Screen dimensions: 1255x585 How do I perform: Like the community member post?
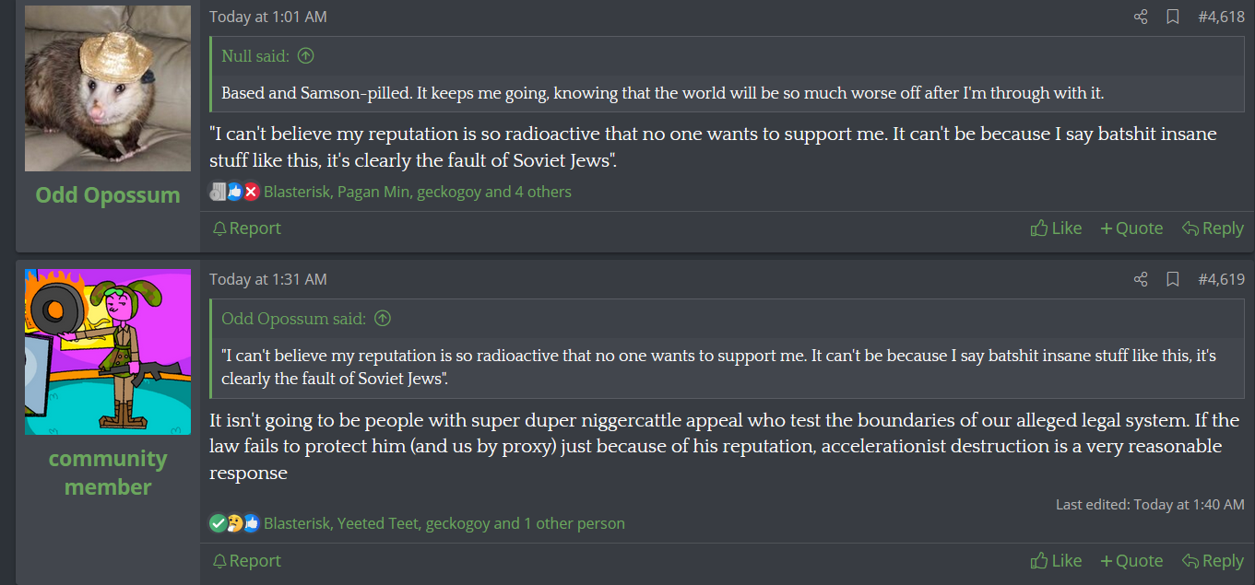click(1057, 561)
